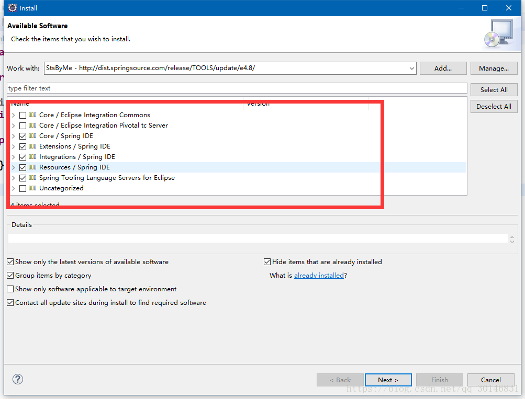This screenshot has height=399, width=525.
Task: Click the Eclipse Integration Commons category icon
Action: pyautogui.click(x=32, y=115)
